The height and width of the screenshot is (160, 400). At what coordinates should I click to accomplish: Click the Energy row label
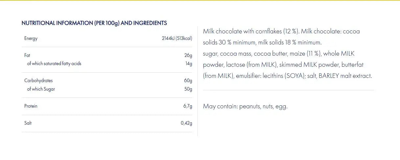[x=31, y=39]
